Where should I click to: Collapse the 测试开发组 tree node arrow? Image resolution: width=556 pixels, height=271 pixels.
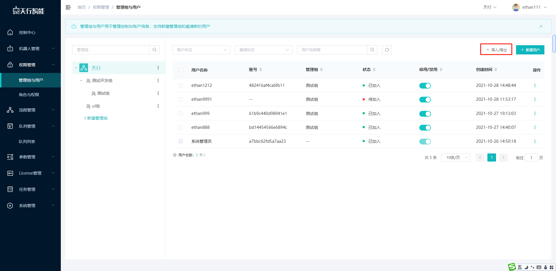click(81, 81)
